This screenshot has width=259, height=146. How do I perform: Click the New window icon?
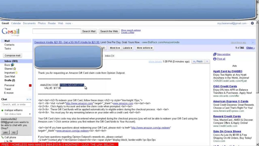[214, 54]
